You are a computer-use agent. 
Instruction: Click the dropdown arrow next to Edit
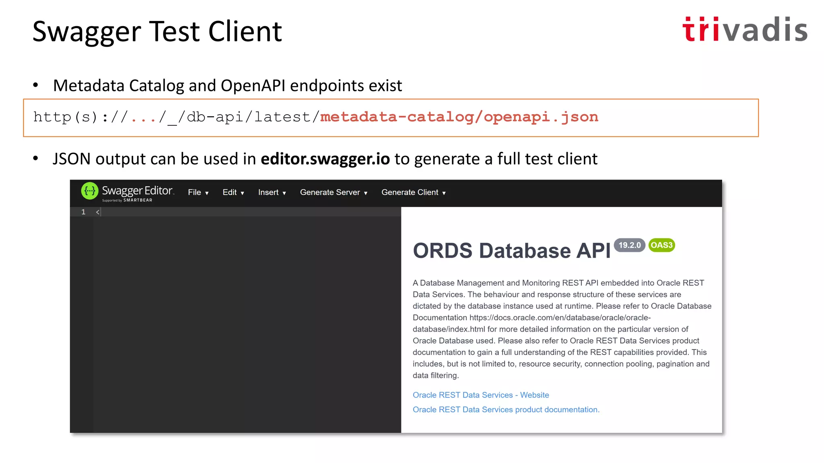pos(242,193)
